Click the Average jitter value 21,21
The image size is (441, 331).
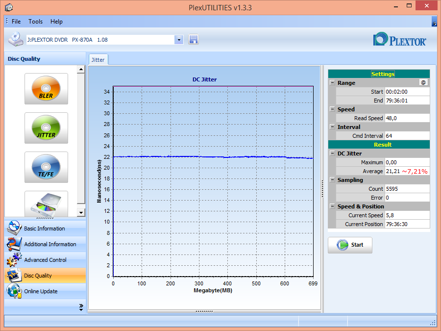click(x=393, y=171)
